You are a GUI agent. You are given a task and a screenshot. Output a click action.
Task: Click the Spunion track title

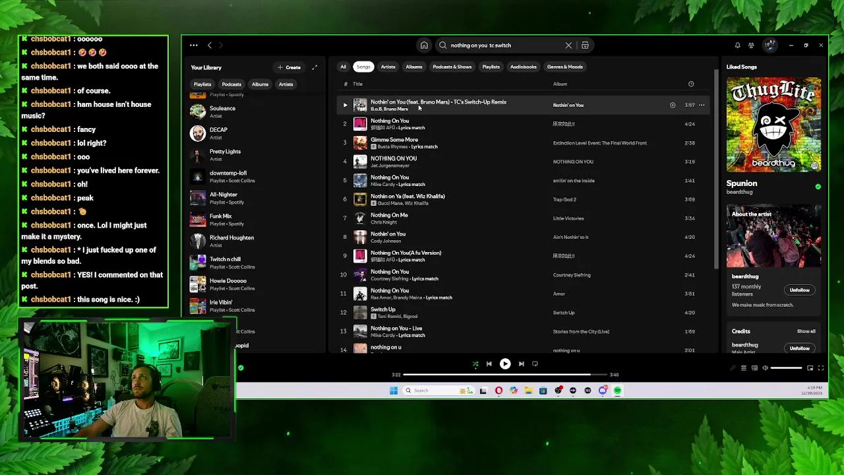point(742,183)
